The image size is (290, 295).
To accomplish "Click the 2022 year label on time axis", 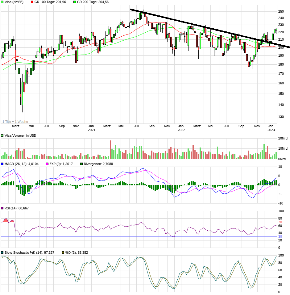I will 181,130.
